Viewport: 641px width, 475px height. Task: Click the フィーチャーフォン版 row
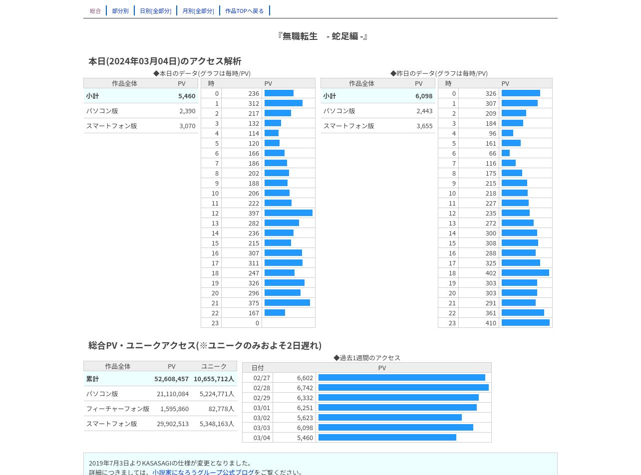160,409
